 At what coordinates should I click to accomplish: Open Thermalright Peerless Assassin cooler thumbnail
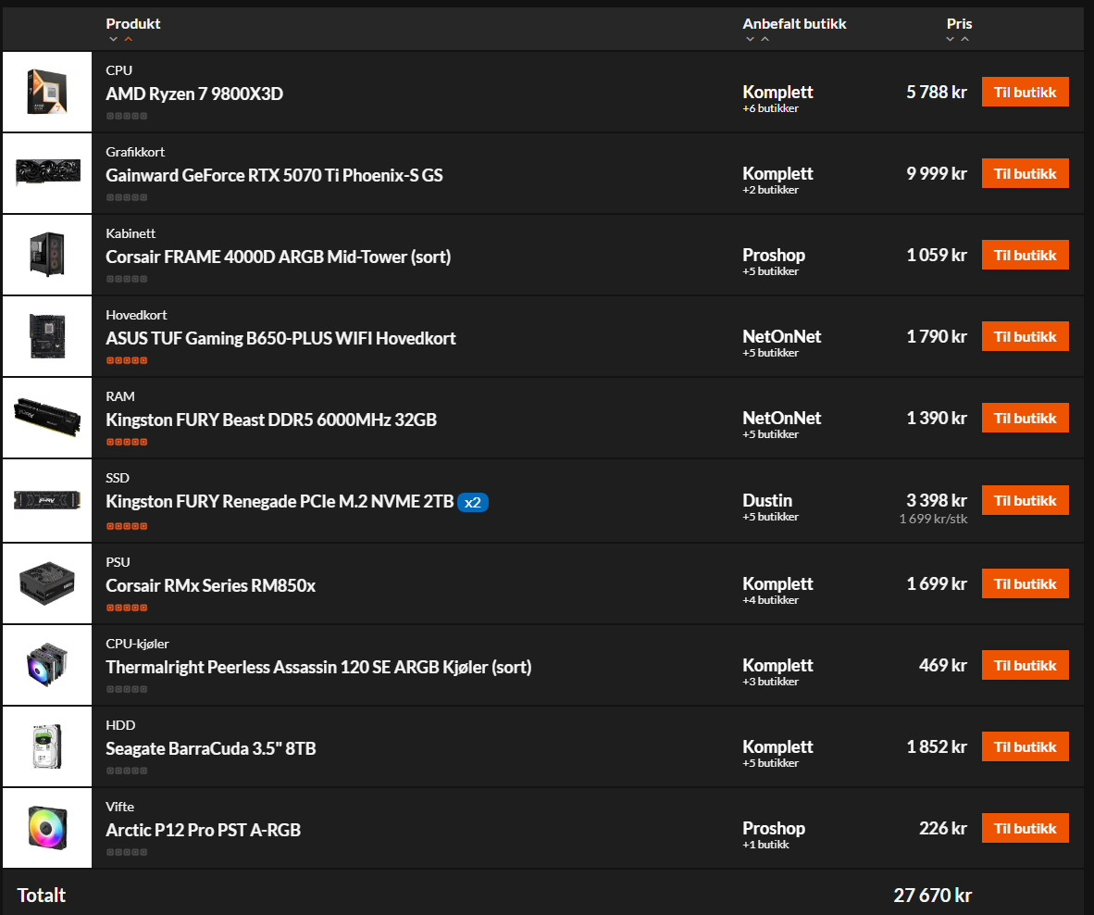point(47,665)
